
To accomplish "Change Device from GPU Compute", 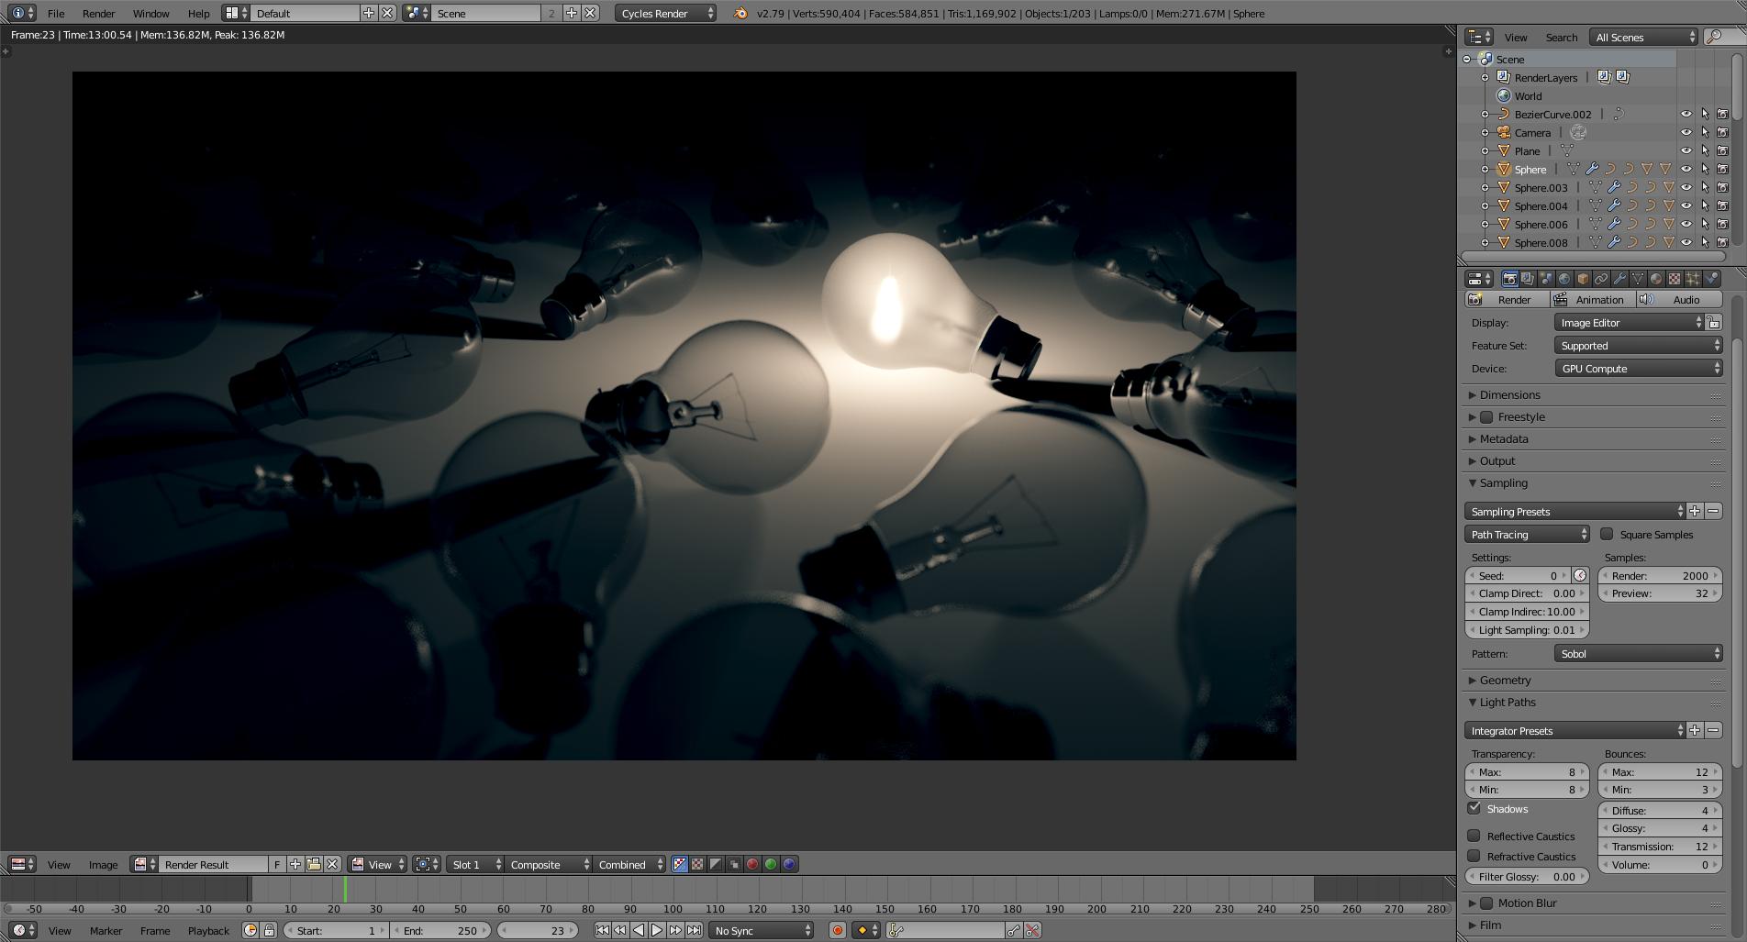I will [1638, 369].
